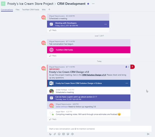Insert a GIF from compose toolbar
Viewport: 155px width, 137px height.
tap(64, 134)
